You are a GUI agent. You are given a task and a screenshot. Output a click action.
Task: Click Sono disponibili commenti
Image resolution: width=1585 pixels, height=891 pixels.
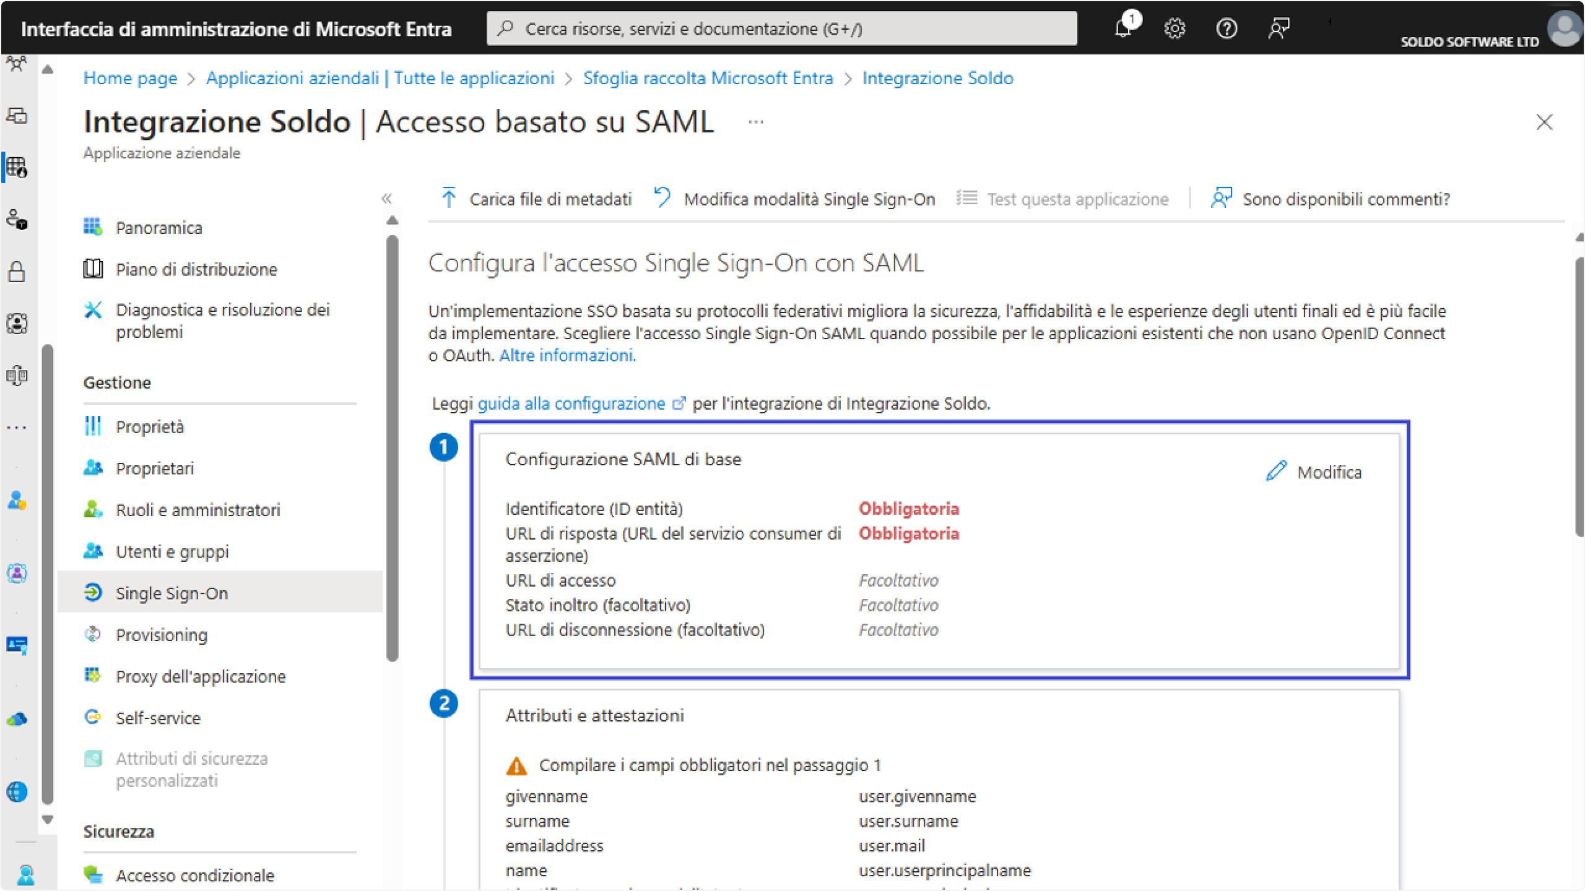click(1331, 199)
